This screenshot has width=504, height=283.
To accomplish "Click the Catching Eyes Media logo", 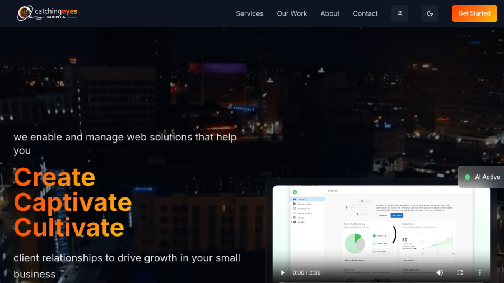I will click(47, 13).
